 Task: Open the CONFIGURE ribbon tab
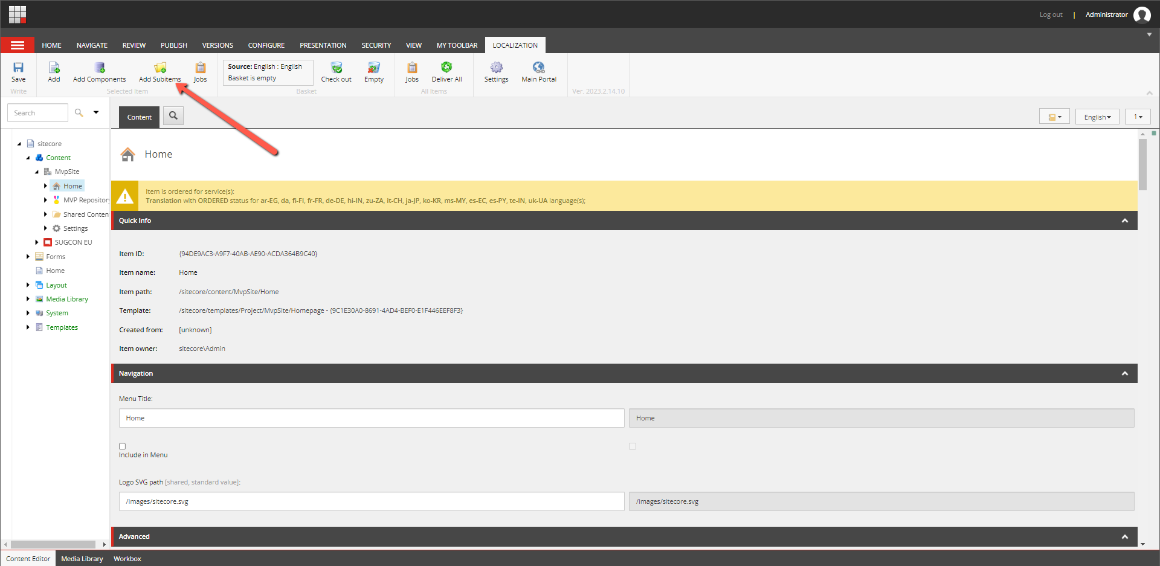point(266,45)
